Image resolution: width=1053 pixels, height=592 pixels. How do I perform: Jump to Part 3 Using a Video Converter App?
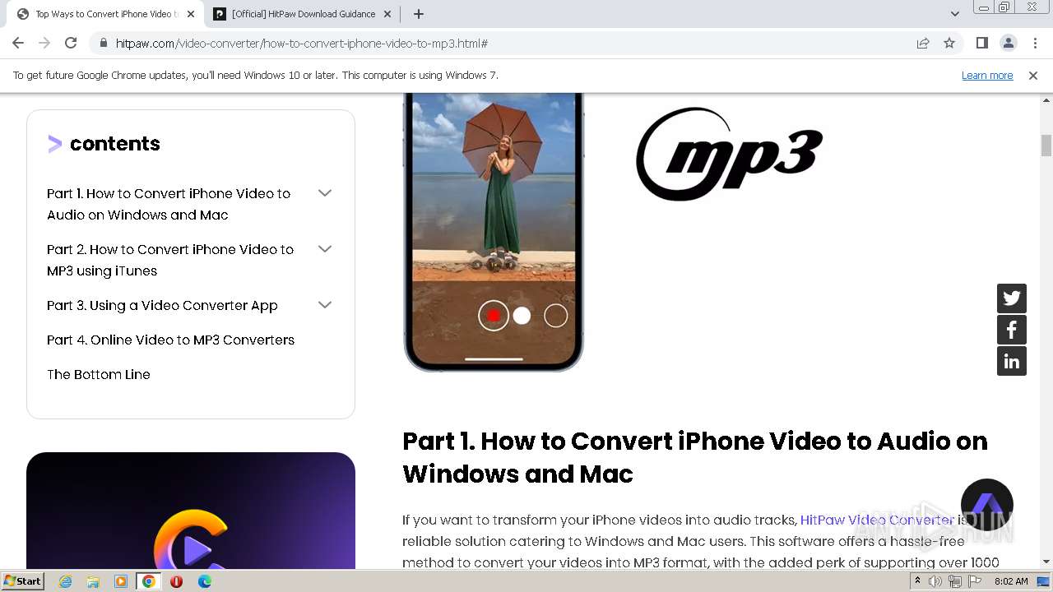point(162,305)
